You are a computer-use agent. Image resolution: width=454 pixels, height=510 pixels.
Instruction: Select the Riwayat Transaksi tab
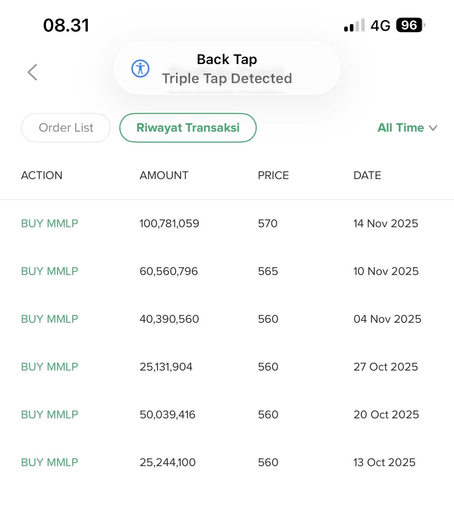tap(188, 128)
